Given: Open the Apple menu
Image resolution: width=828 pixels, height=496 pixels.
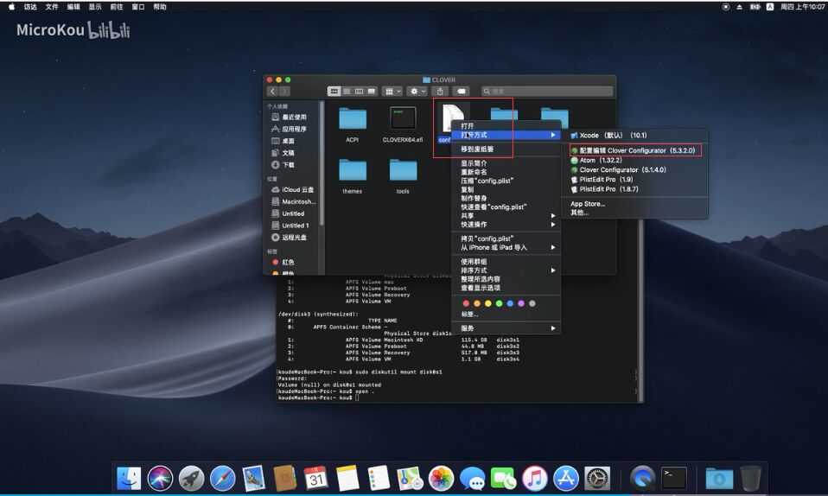Looking at the screenshot, I should [x=11, y=7].
